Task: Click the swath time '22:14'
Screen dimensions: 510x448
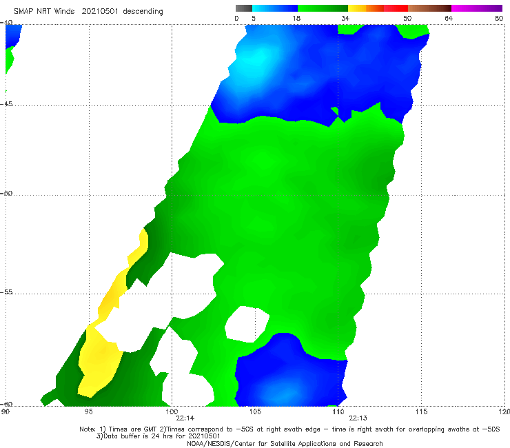Action: [x=185, y=418]
